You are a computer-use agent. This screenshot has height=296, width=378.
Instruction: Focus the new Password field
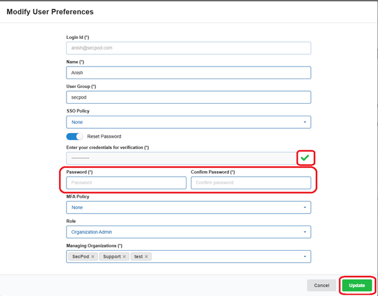(x=126, y=183)
